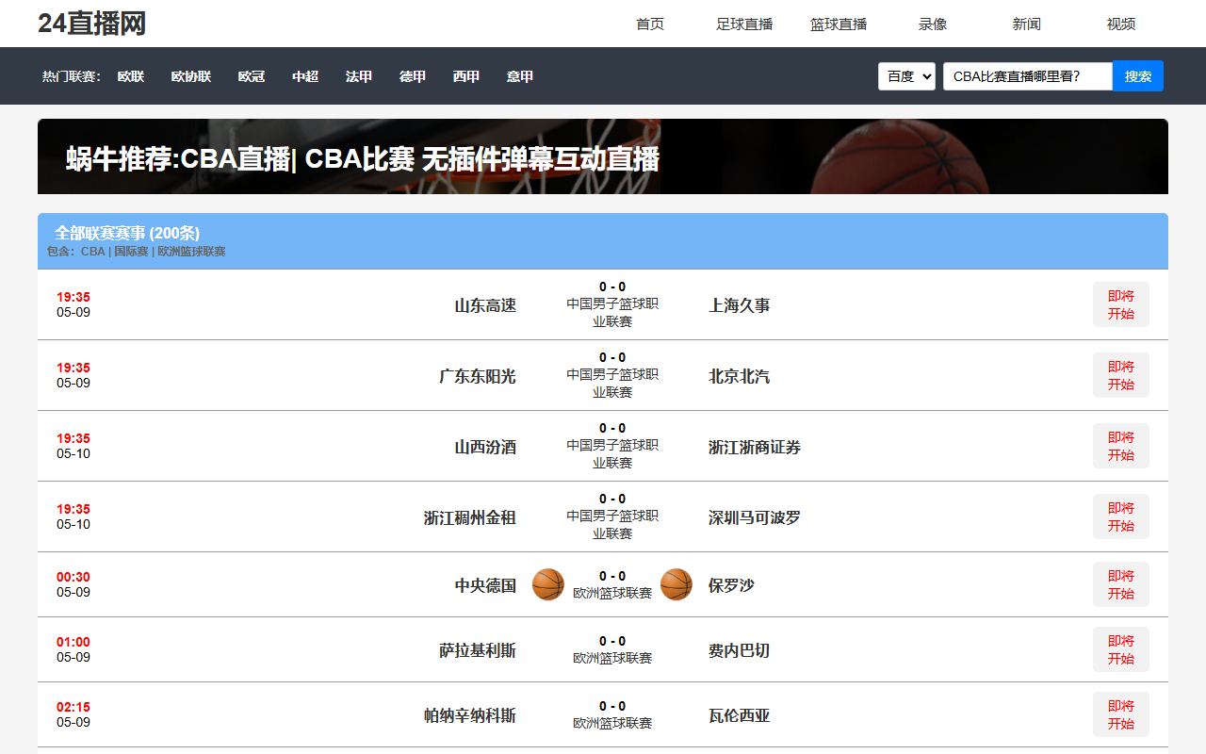This screenshot has height=754, width=1206.
Task: Click team name 费内巴切
Action: click(x=740, y=650)
